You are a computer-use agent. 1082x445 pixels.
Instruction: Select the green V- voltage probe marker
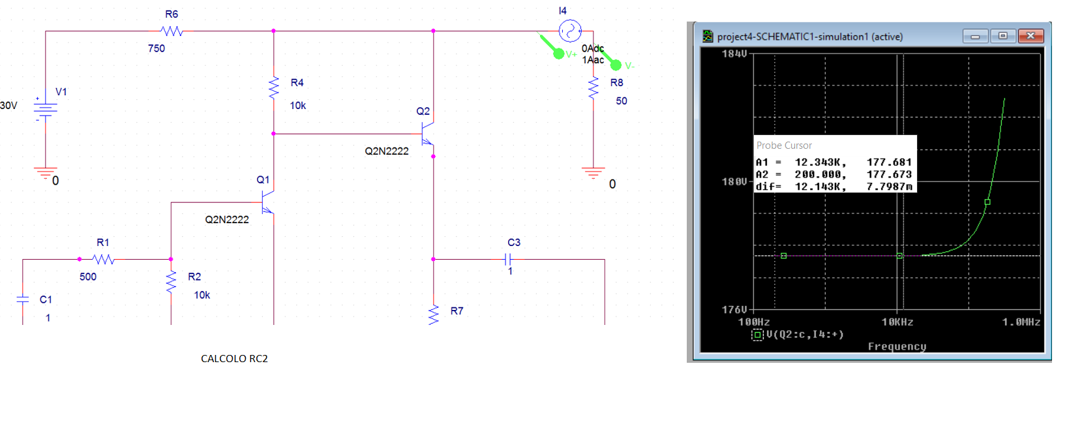[616, 65]
